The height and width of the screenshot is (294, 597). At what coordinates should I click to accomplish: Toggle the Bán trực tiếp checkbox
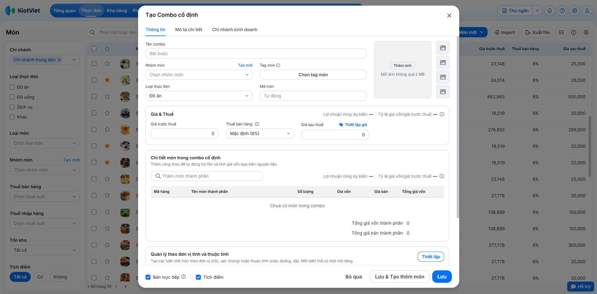click(x=148, y=277)
